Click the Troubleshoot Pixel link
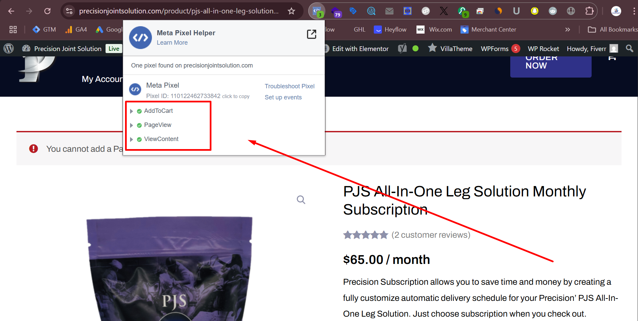This screenshot has height=321, width=638. click(289, 86)
